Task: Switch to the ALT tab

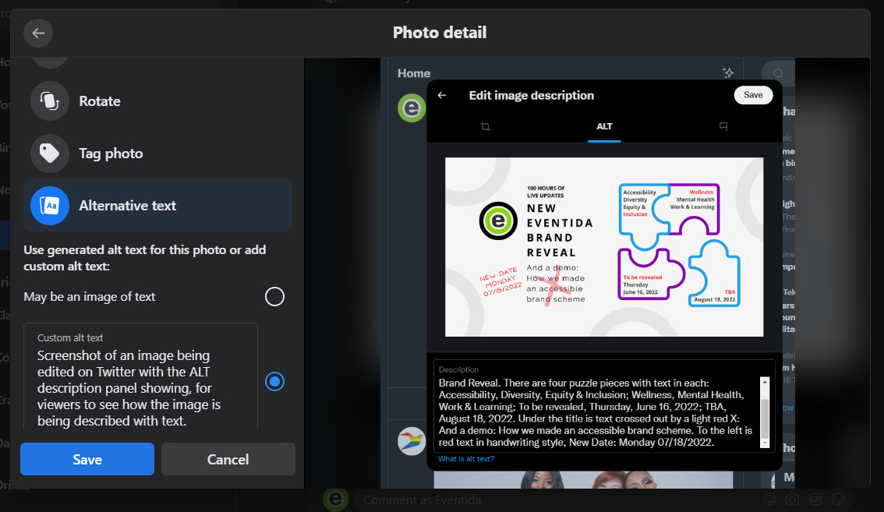Action: [604, 126]
